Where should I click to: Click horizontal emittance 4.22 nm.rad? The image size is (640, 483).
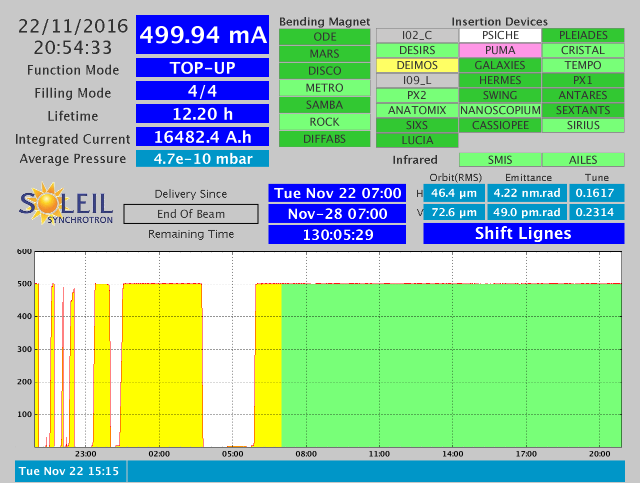tap(527, 193)
